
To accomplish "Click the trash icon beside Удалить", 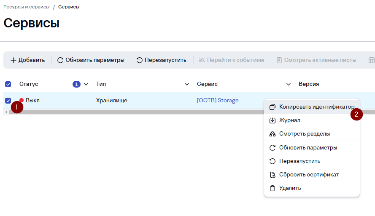I will click(x=272, y=188).
